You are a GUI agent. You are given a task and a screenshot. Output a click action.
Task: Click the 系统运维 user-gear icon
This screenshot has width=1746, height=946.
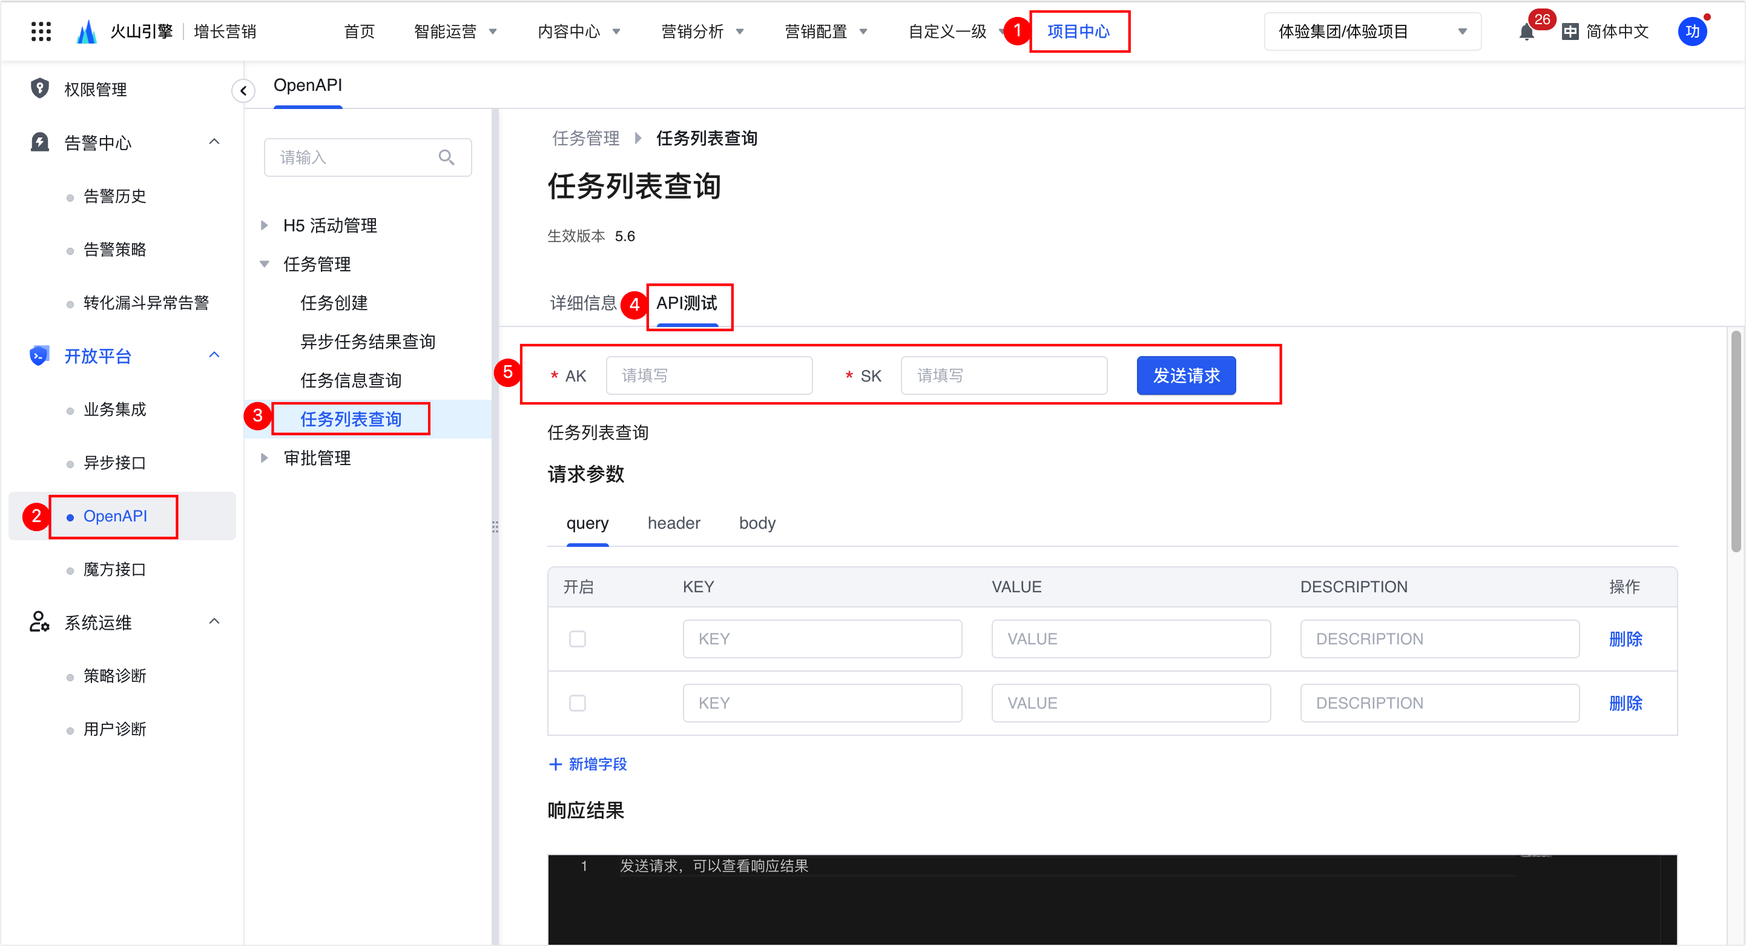(x=39, y=621)
